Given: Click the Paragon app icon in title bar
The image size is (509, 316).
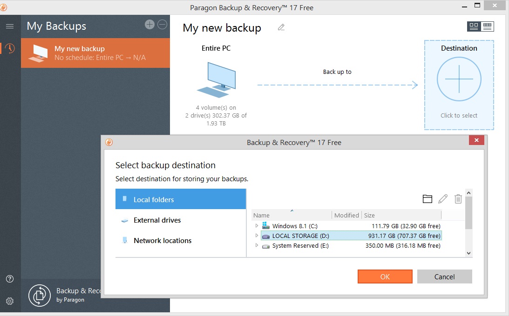Looking at the screenshot, I should tap(3, 7).
